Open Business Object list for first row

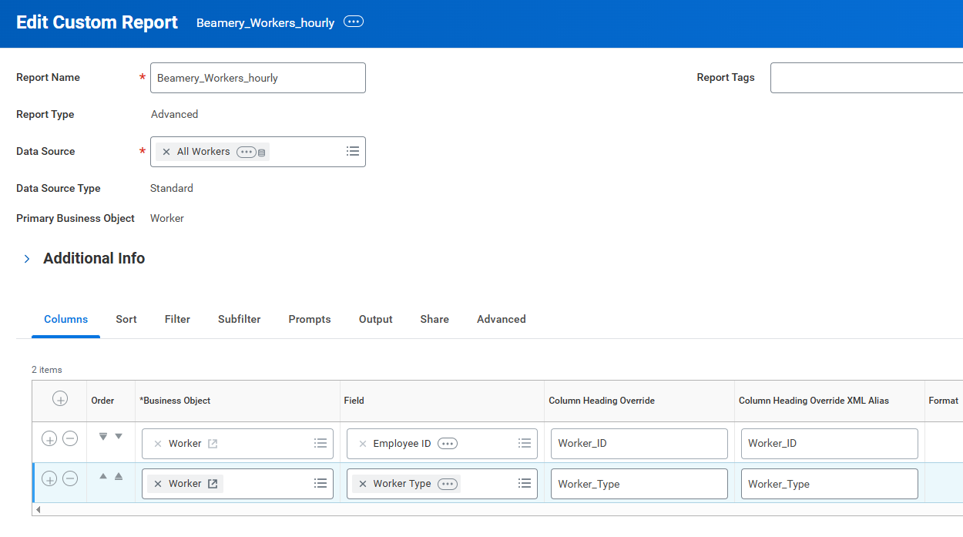(x=321, y=444)
